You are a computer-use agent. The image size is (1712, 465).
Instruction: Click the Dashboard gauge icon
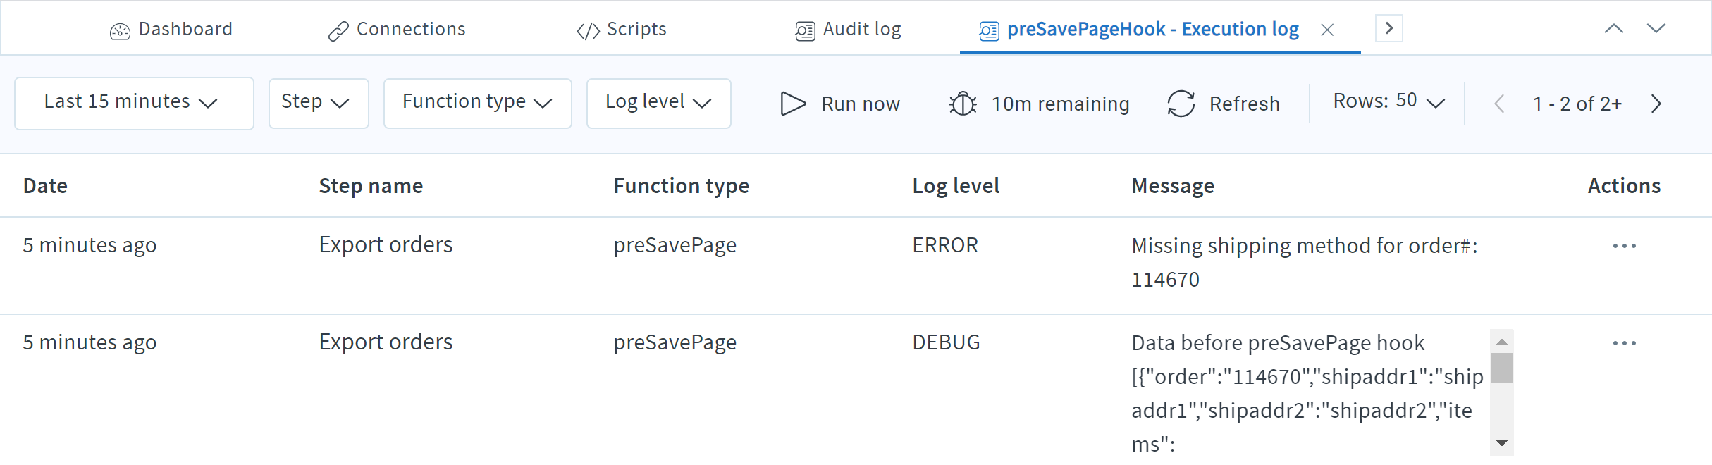pyautogui.click(x=120, y=31)
